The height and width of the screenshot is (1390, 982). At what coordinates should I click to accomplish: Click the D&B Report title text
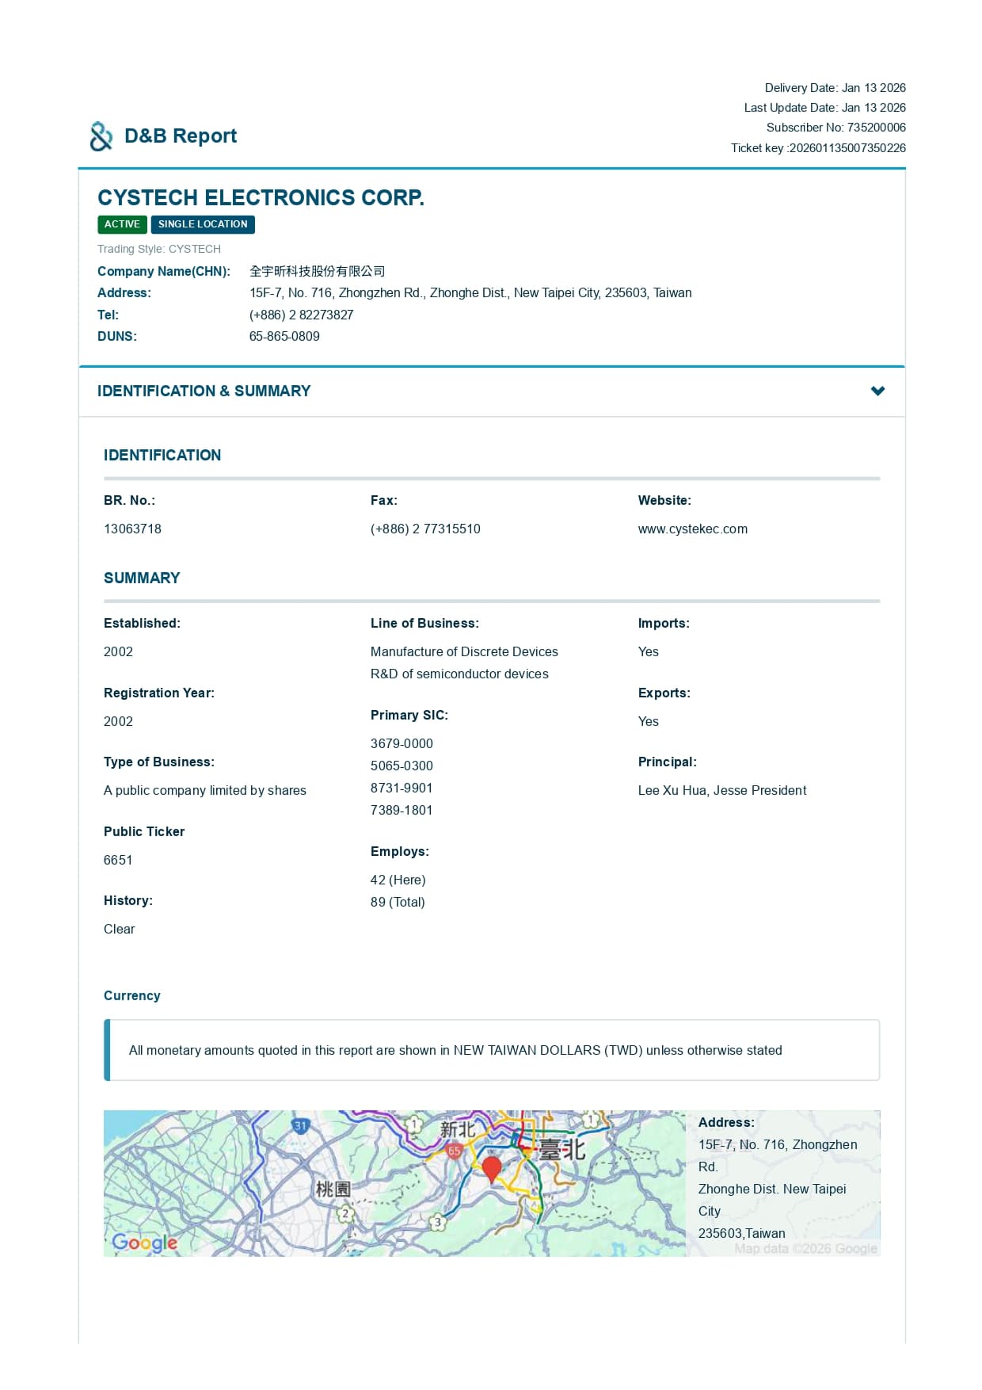point(181,136)
